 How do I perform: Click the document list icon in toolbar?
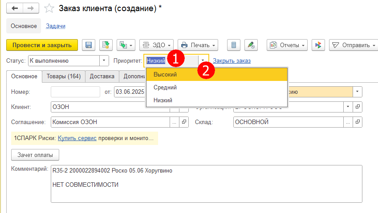coord(234,45)
